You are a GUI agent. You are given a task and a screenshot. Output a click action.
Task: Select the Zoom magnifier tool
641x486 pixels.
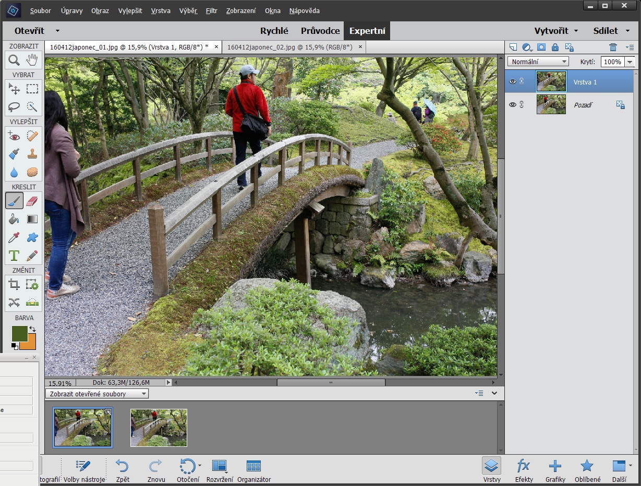(x=14, y=60)
